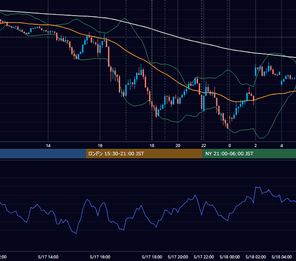This screenshot has width=296, height=261.
Task: Click the 5/18 00:00 date label
Action: tap(230, 257)
